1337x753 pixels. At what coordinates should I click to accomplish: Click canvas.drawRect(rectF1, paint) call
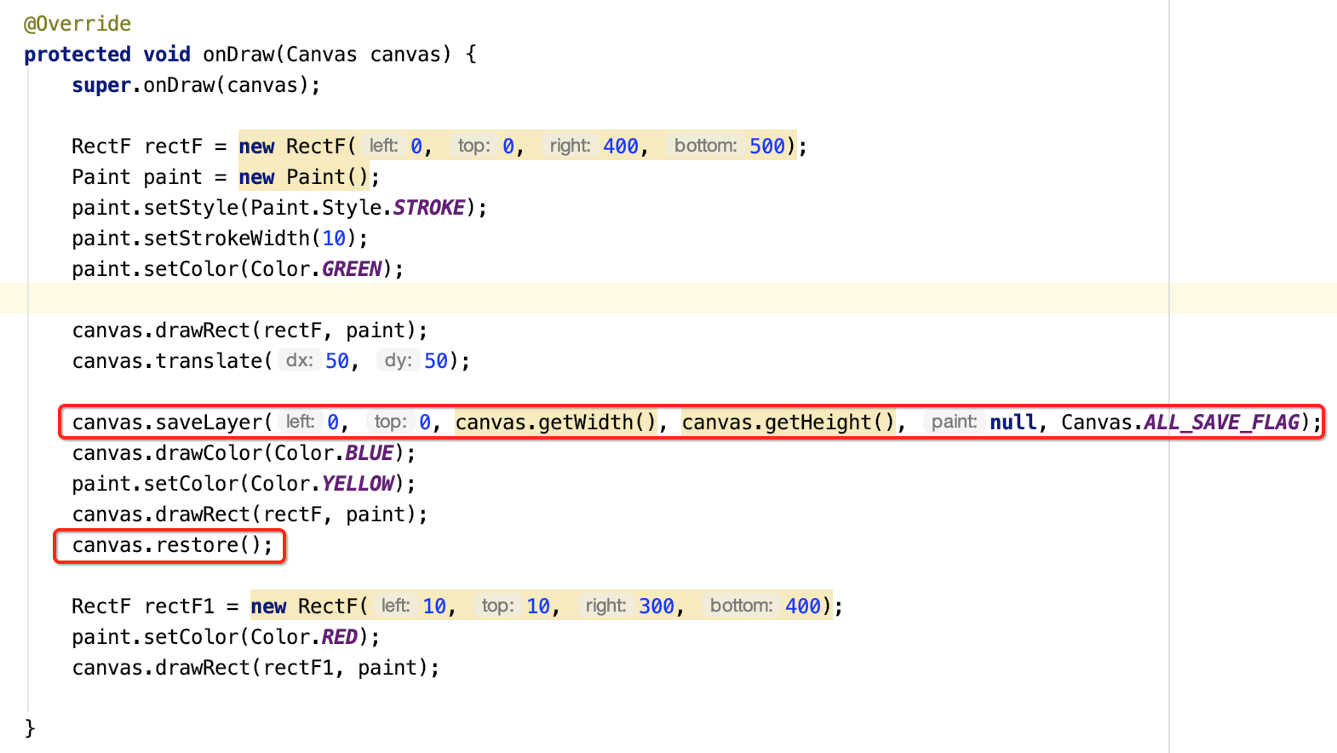coord(255,668)
